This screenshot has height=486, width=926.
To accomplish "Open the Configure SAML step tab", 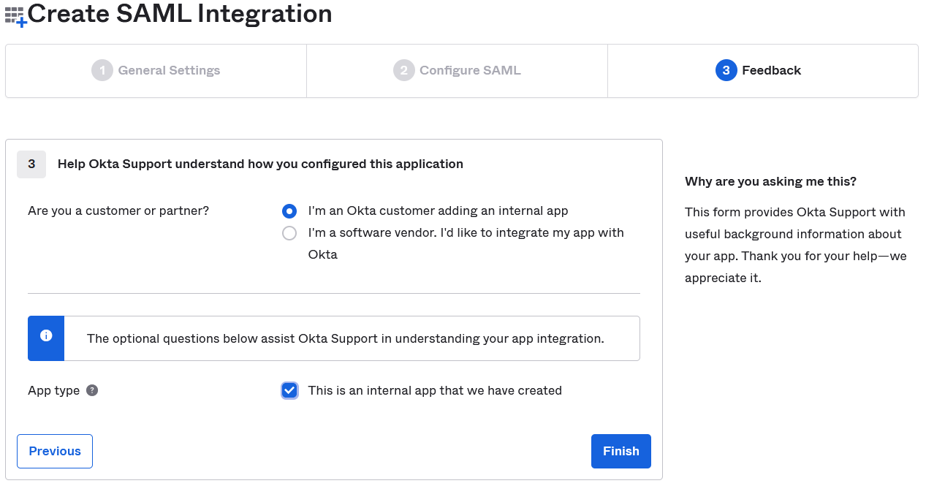I will tap(470, 70).
